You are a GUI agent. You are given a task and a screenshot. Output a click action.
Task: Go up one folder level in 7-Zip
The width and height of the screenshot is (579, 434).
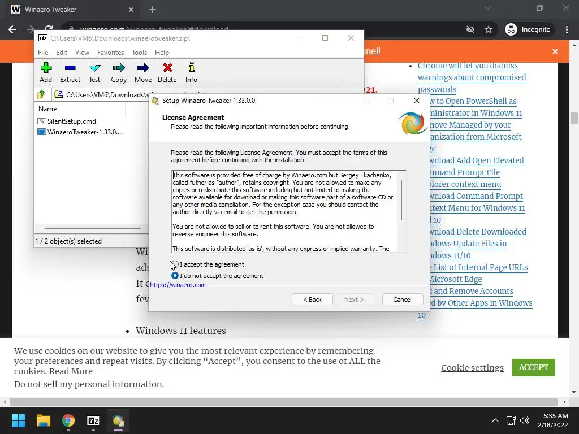(41, 94)
